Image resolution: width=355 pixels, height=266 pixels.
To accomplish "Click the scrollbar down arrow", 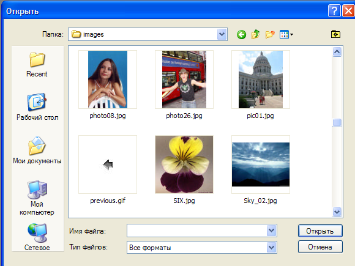I will tap(337, 212).
